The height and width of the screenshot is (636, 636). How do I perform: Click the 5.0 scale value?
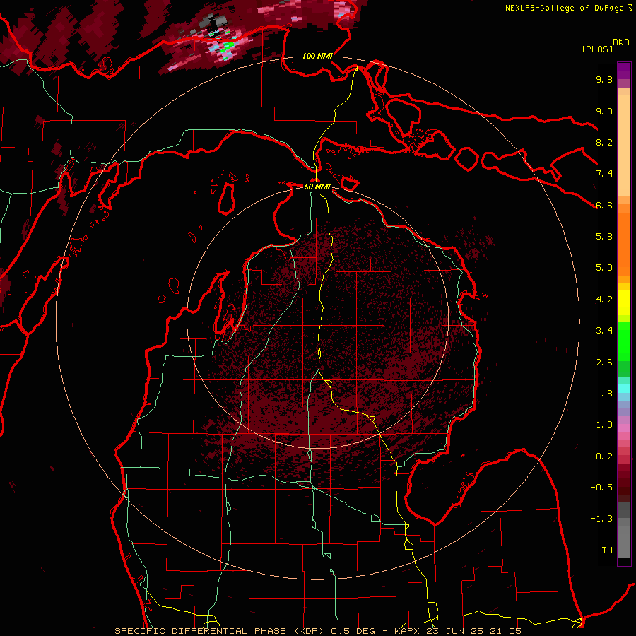(x=604, y=268)
